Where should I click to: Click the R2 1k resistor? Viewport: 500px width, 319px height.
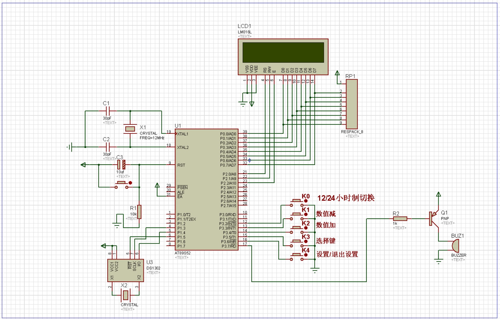(x=400, y=219)
